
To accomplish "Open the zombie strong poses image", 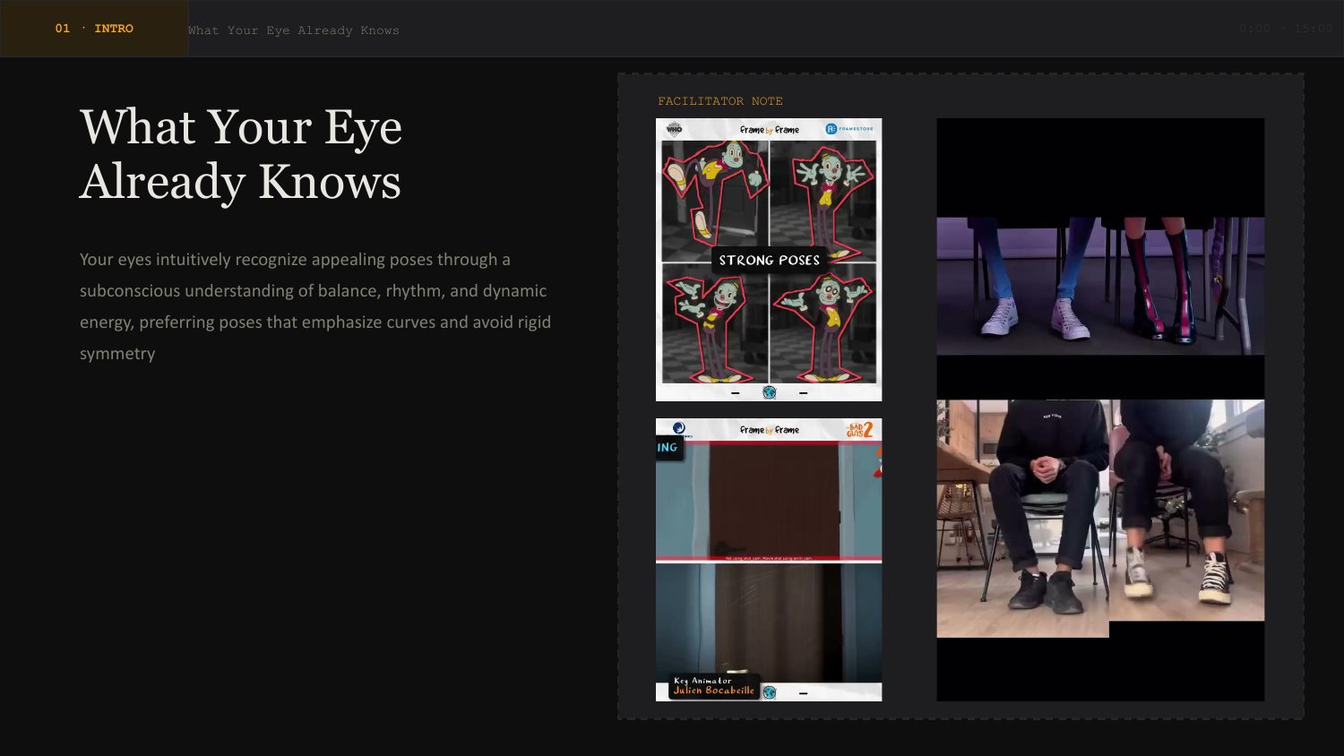I will tap(769, 260).
